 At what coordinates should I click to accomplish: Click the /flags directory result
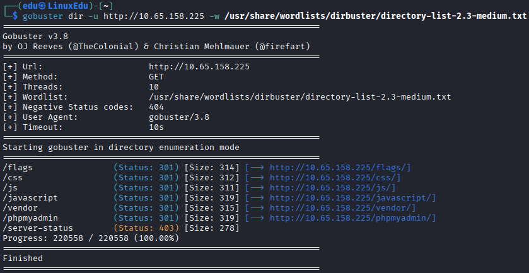click(18, 167)
